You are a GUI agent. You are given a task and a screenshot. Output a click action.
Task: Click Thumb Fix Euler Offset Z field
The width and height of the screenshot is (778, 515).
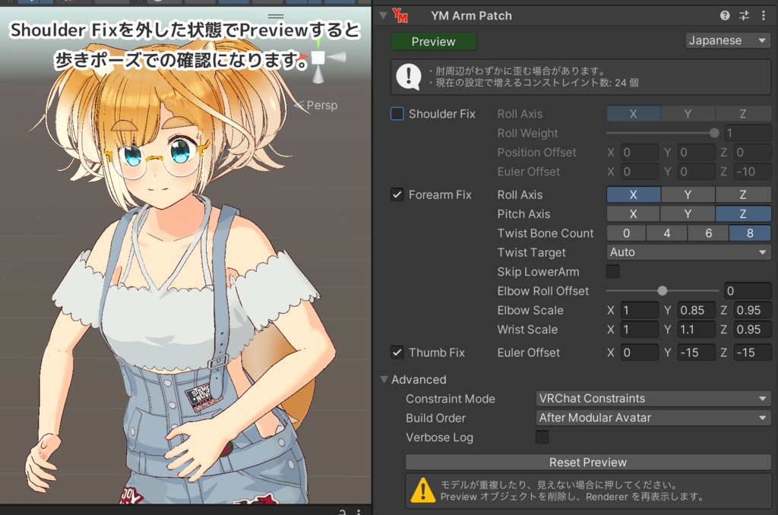pos(752,352)
